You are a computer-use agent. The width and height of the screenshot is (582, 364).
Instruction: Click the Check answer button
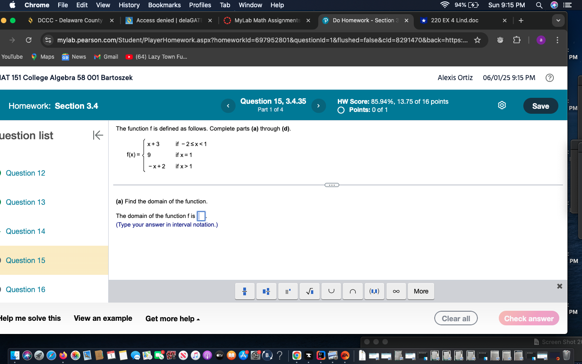point(529,318)
